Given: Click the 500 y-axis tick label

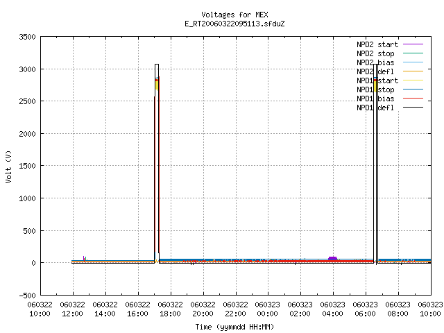Looking at the screenshot, I should point(29,231).
